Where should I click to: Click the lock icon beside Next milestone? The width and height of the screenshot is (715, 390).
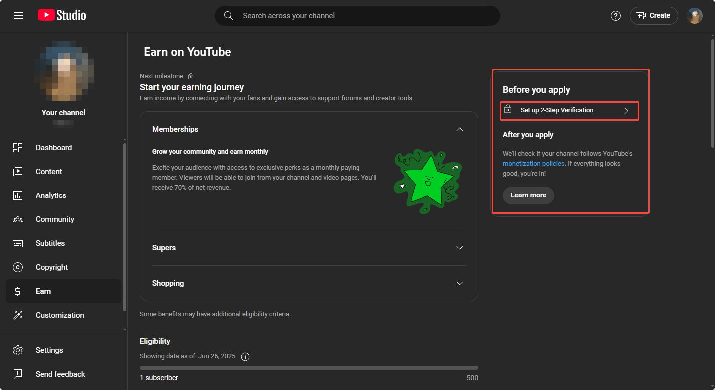[x=191, y=76]
